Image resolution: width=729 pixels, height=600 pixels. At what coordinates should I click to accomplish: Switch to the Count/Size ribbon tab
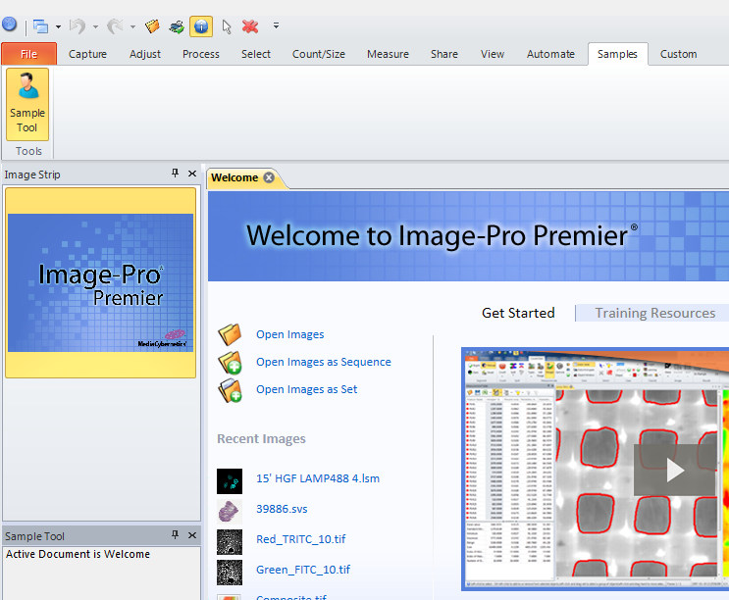[319, 54]
